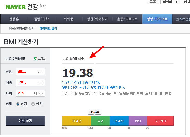Viewport: 190px width, 137px height.
Task: Click the 신장 height input field
Action: pyautogui.click(x=30, y=71)
